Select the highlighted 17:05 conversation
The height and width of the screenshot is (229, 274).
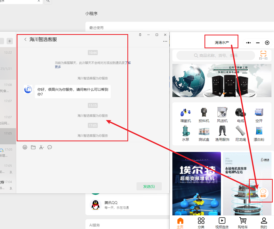point(8,136)
